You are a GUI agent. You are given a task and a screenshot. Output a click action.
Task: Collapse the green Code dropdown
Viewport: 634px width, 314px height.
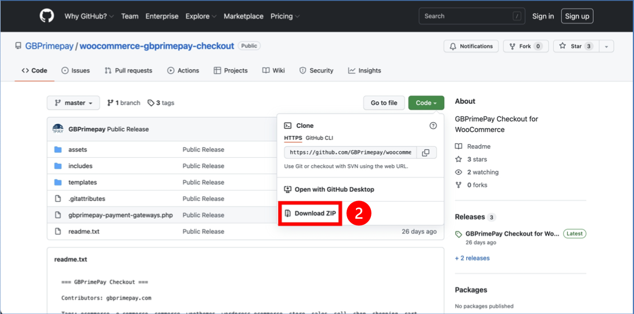pyautogui.click(x=426, y=103)
